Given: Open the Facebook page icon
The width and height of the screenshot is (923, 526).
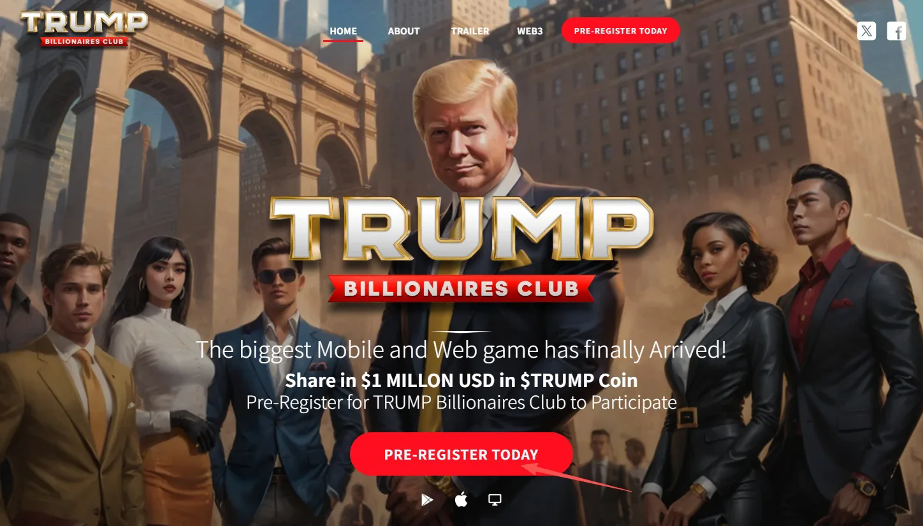Looking at the screenshot, I should tap(896, 31).
